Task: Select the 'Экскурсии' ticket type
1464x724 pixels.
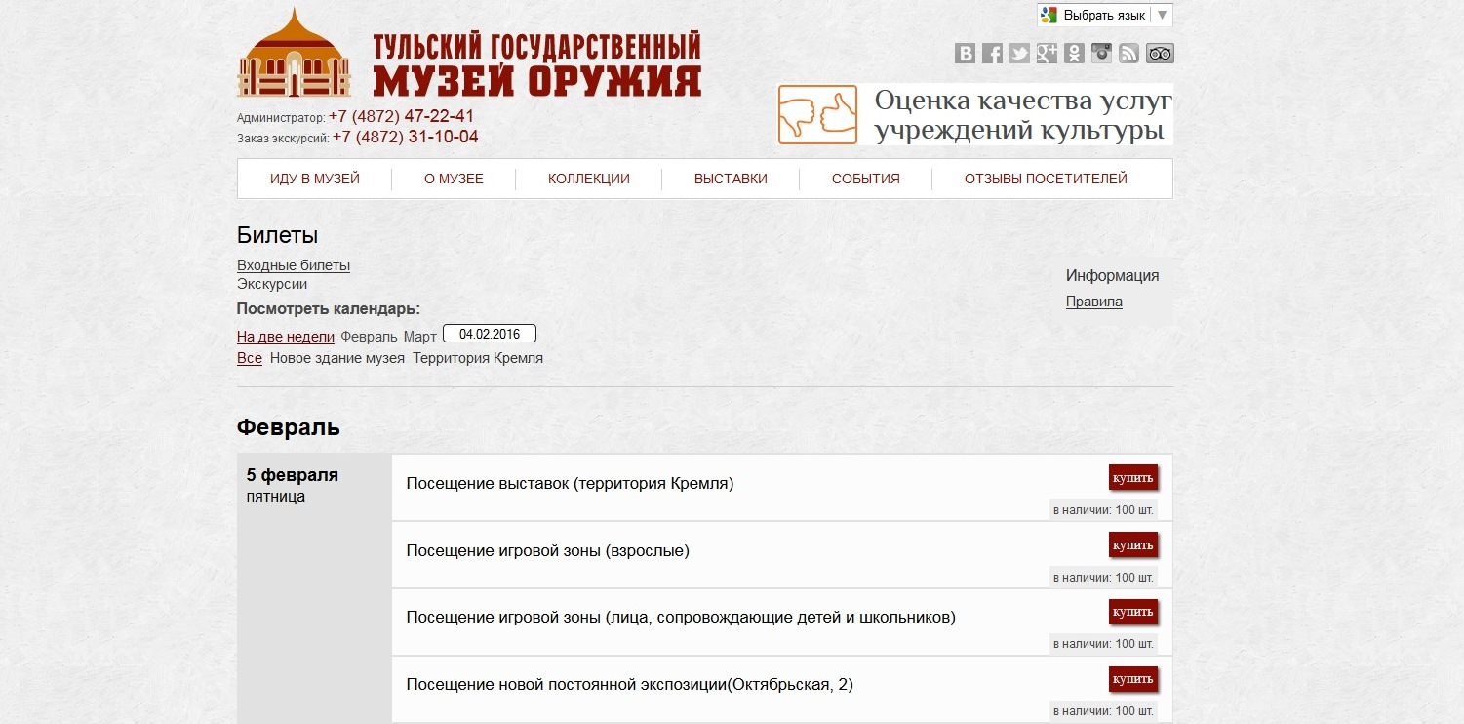Action: [272, 284]
